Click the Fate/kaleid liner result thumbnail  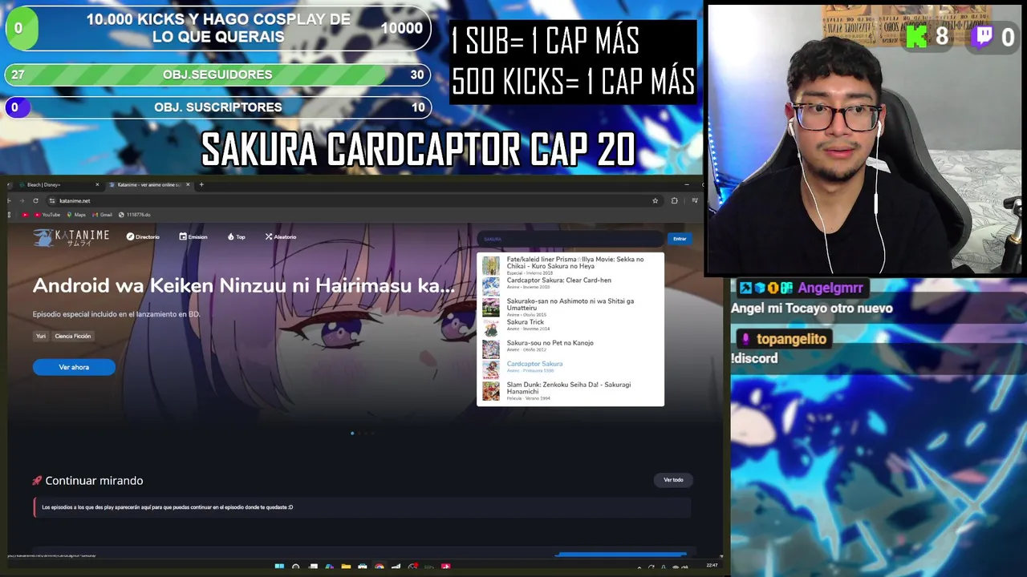(x=490, y=265)
